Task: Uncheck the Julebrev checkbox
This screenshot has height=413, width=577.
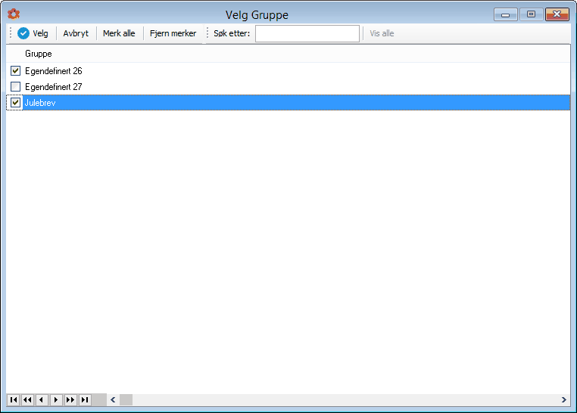Action: click(15, 103)
